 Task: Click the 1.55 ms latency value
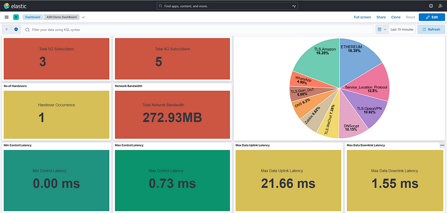point(395,183)
